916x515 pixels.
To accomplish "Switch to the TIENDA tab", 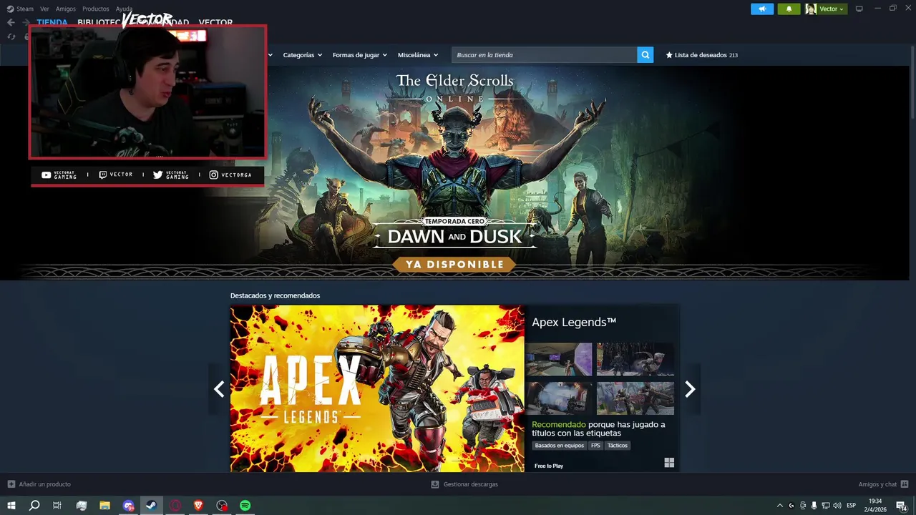I will 52,22.
